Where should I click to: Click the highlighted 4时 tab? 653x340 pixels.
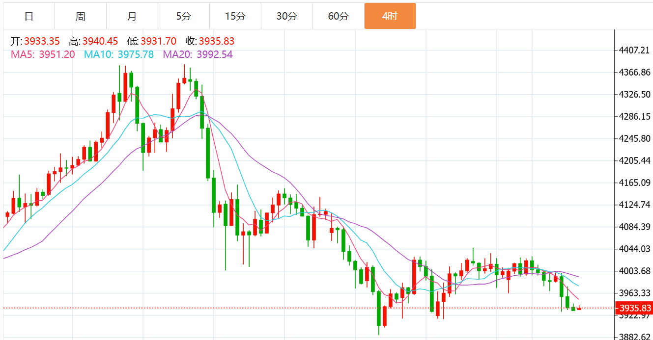pyautogui.click(x=390, y=16)
